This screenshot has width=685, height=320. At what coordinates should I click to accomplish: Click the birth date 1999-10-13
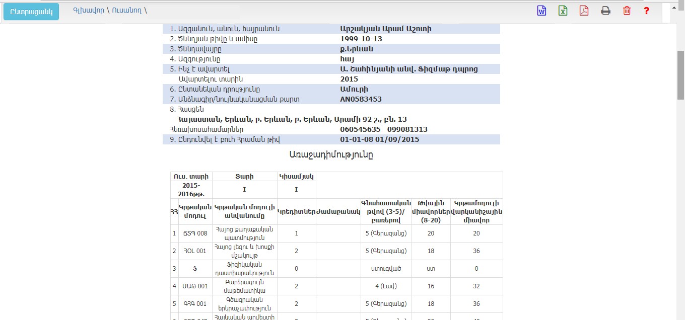click(361, 39)
